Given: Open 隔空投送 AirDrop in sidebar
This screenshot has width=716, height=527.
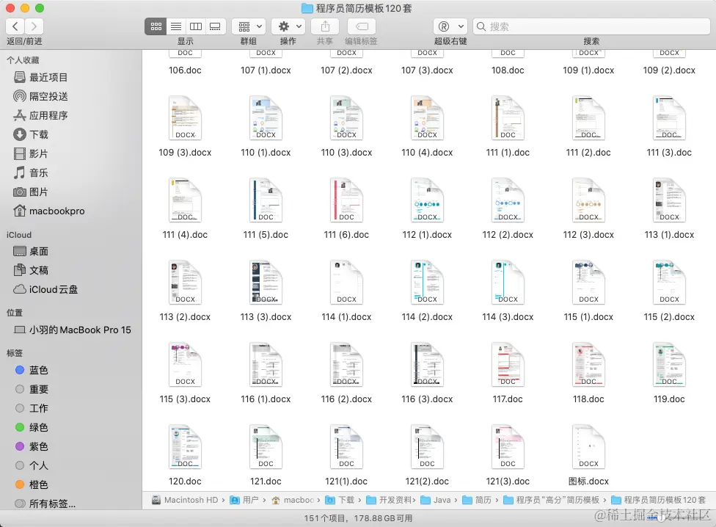Looking at the screenshot, I should click(x=40, y=96).
